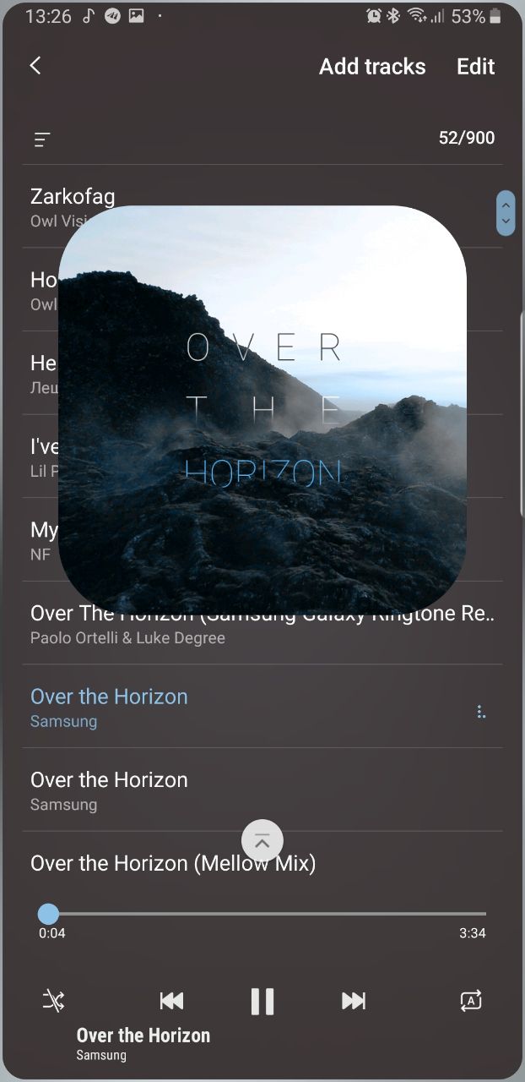This screenshot has height=1082, width=525.
Task: Open more options for highlighted Over the Horizon
Action: (x=481, y=712)
